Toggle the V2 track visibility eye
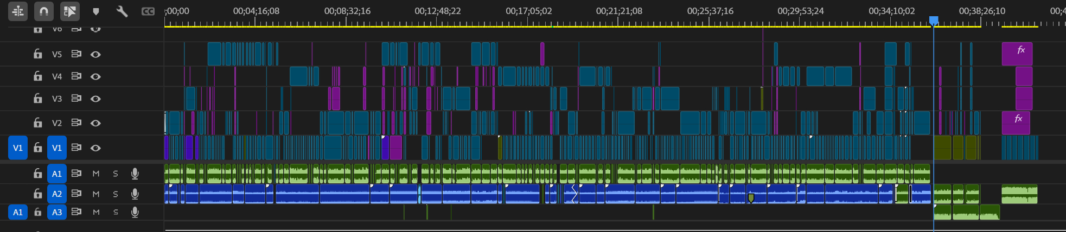1066x232 pixels. (95, 123)
